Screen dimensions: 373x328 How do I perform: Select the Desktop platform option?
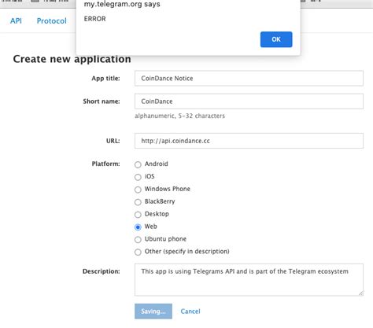[138, 215]
